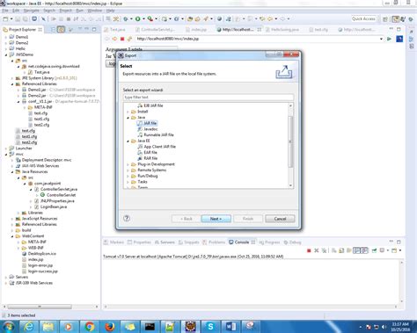Viewport: 417px width, 333px height.
Task: Click browser forward arrow icon
Action: pos(114,39)
